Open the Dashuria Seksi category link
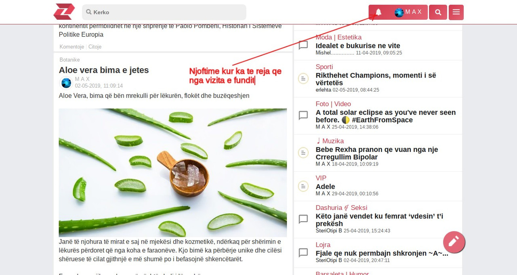Viewport: 517px width, 275px height. click(x=341, y=208)
